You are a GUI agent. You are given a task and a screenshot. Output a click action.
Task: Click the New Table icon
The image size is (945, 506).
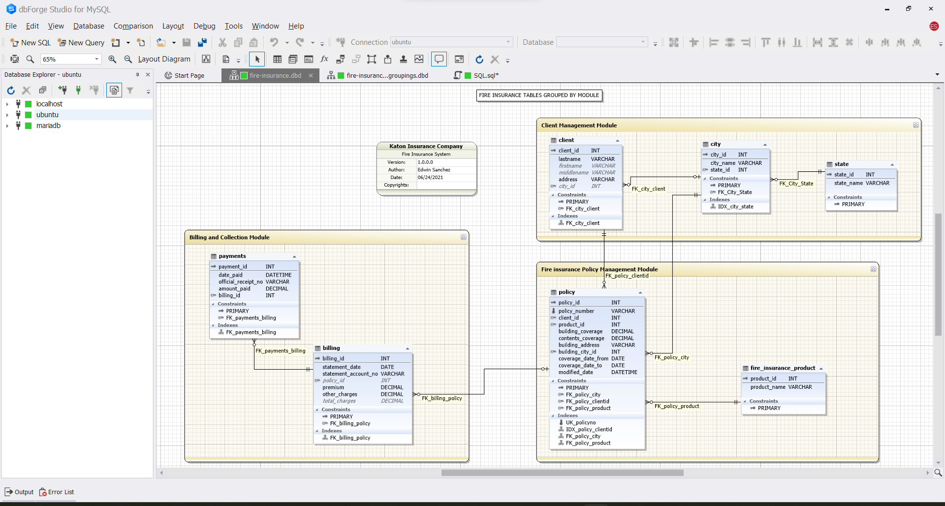278,59
